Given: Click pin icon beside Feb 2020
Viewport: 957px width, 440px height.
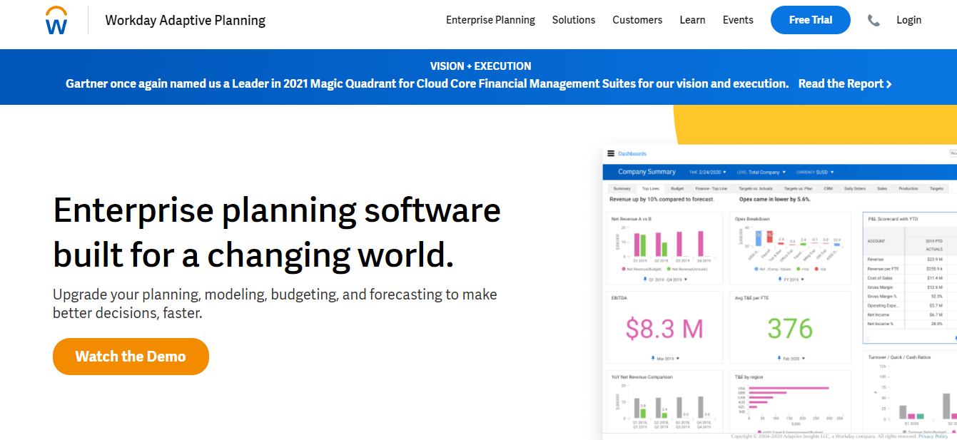Looking at the screenshot, I should [779, 358].
